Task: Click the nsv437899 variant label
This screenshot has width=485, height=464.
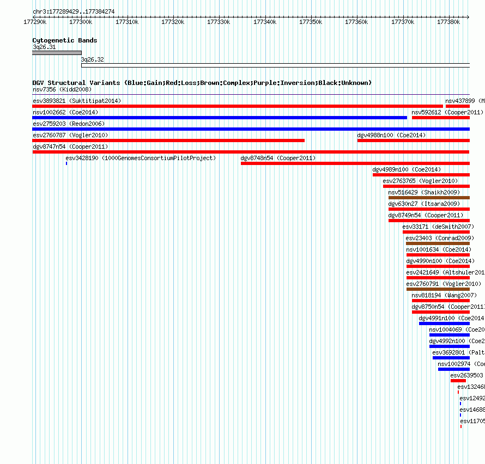Action: click(465, 101)
